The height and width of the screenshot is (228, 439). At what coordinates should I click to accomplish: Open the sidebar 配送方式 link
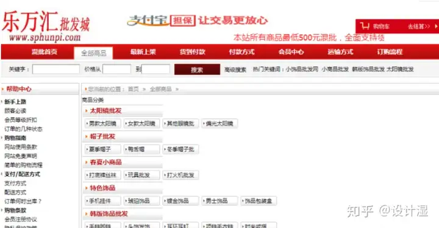[15, 193]
